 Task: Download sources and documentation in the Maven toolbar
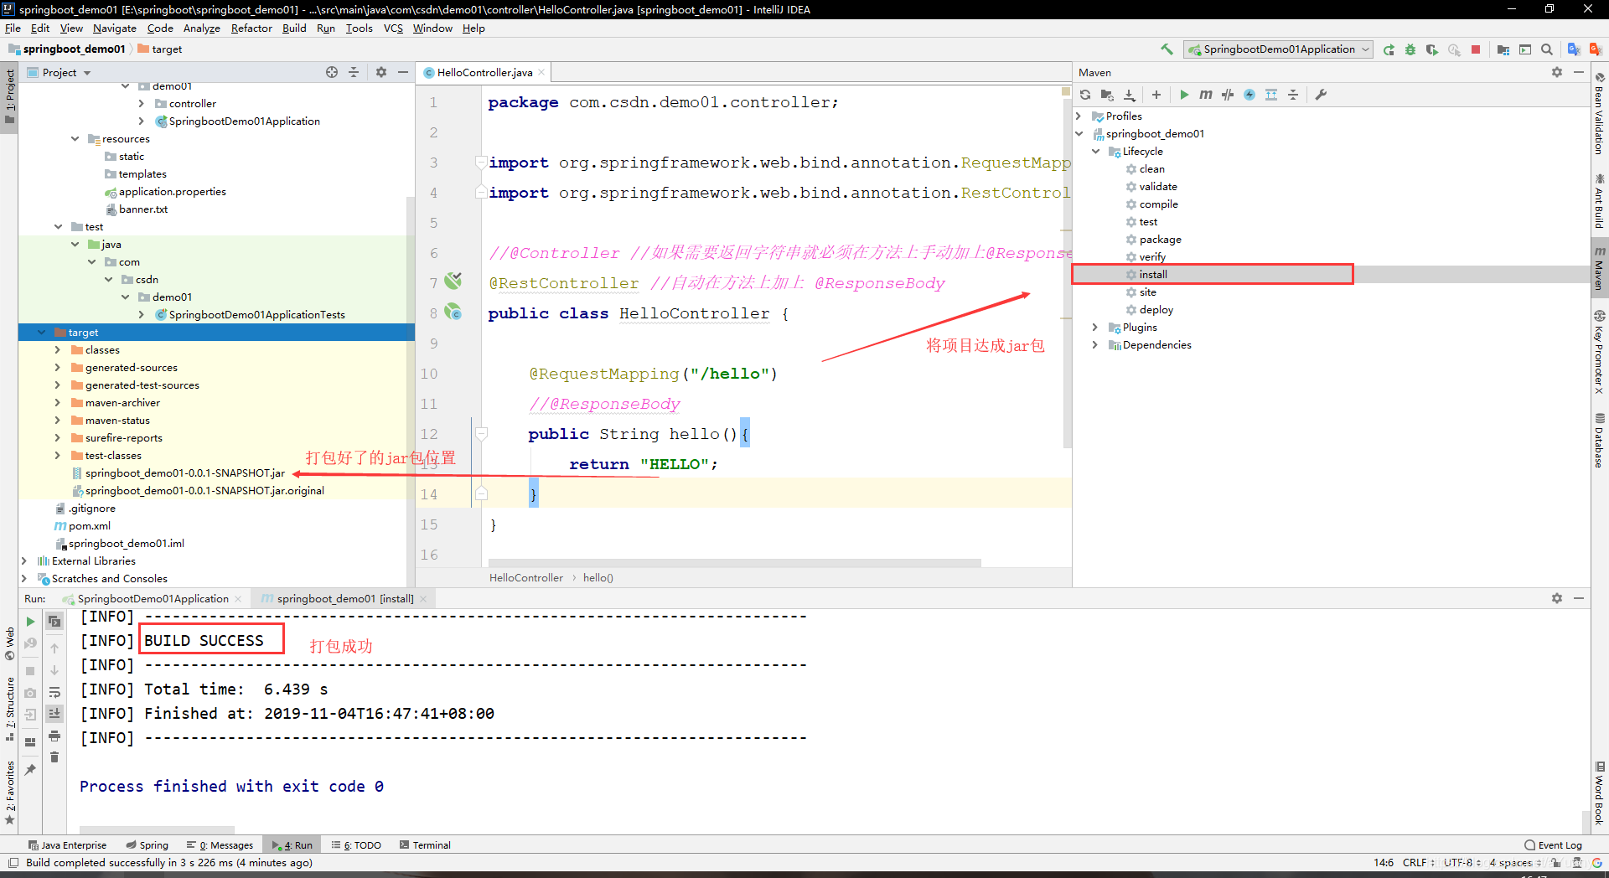click(x=1130, y=95)
